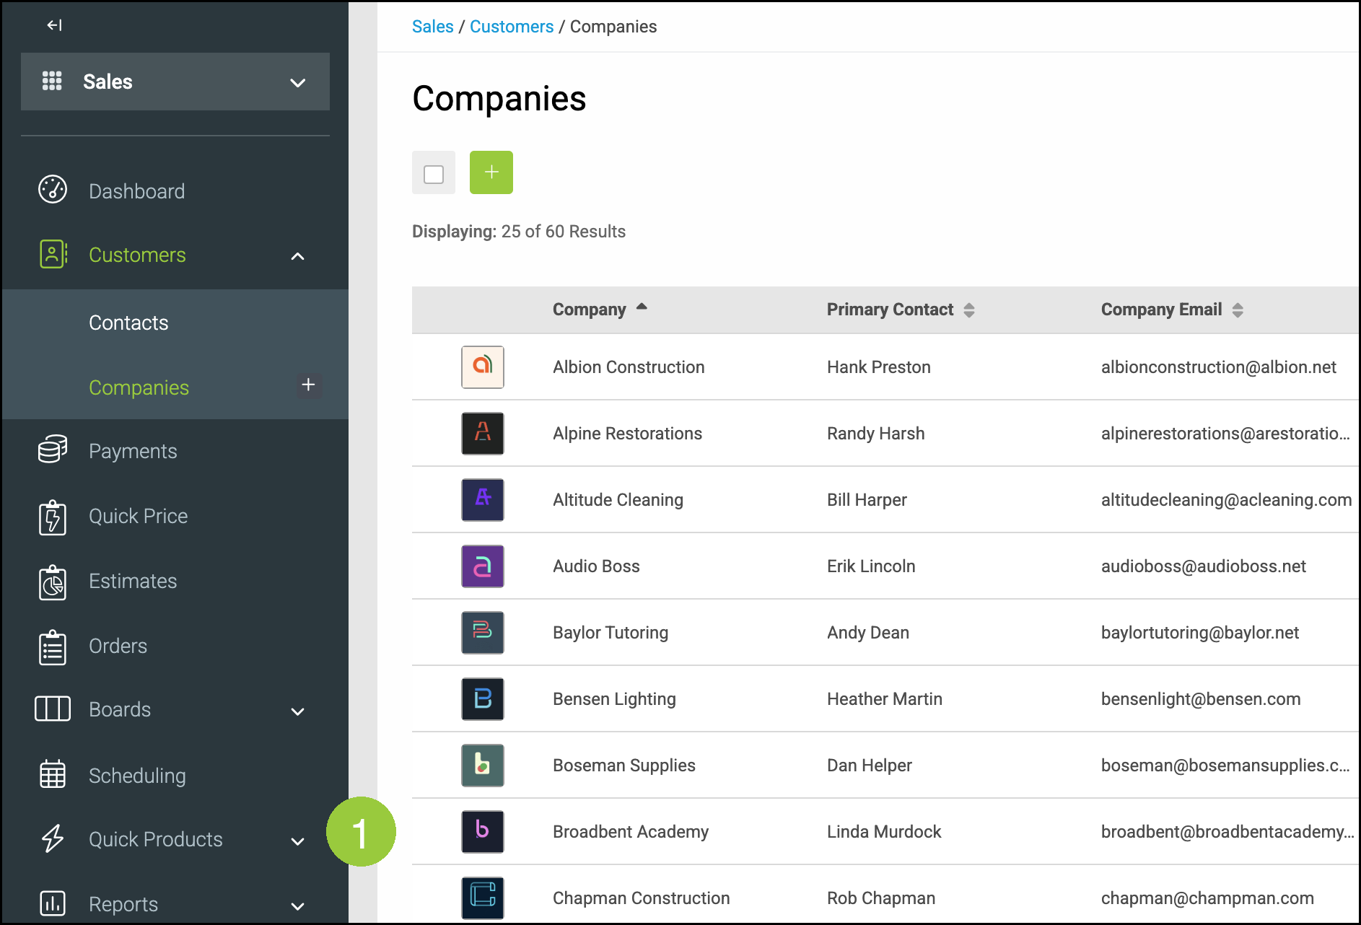Screen dimensions: 1361x925
Task: Select primary contact Linda Murdock
Action: [884, 831]
